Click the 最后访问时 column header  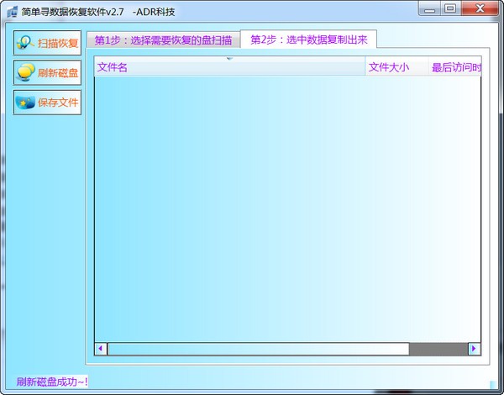[454, 68]
